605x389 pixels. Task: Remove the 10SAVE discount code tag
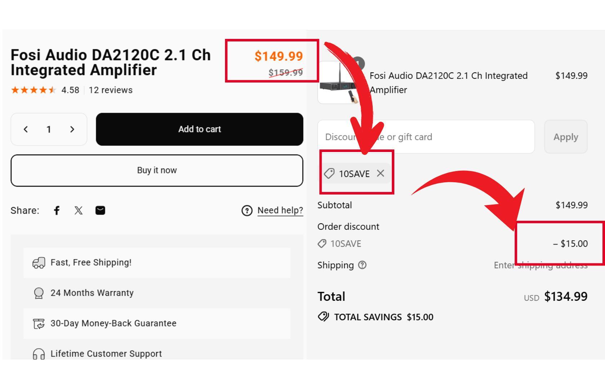coord(380,173)
